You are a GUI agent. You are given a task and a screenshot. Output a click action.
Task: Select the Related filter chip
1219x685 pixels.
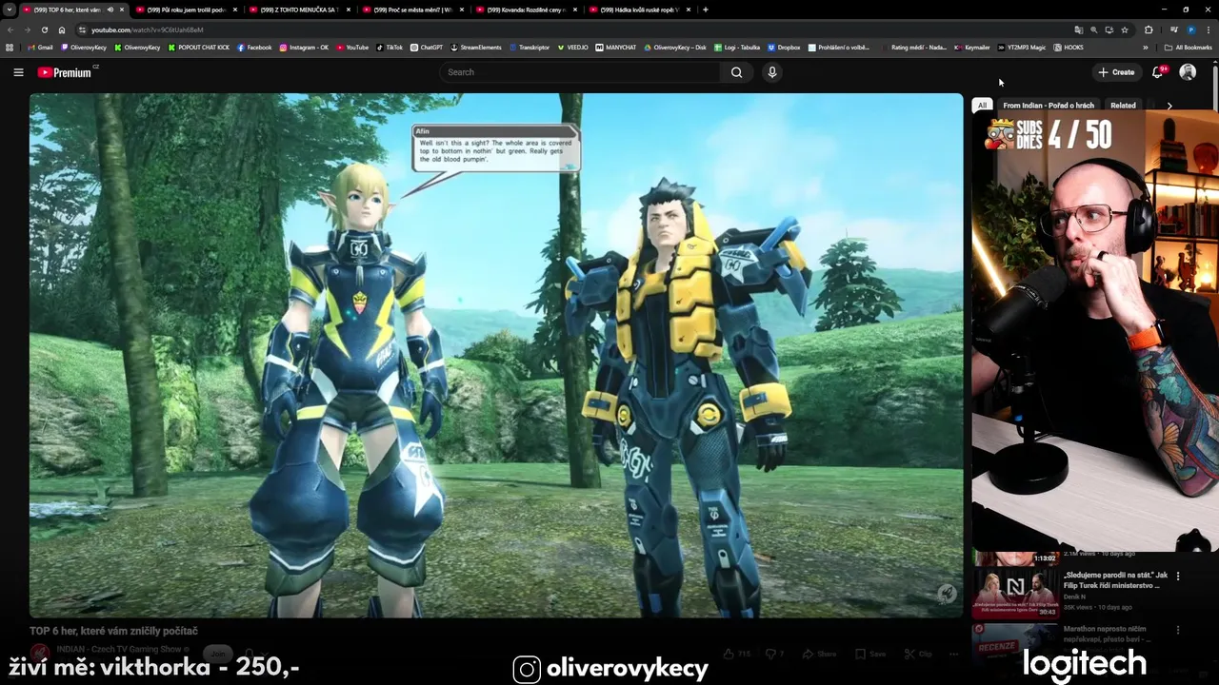(x=1123, y=106)
